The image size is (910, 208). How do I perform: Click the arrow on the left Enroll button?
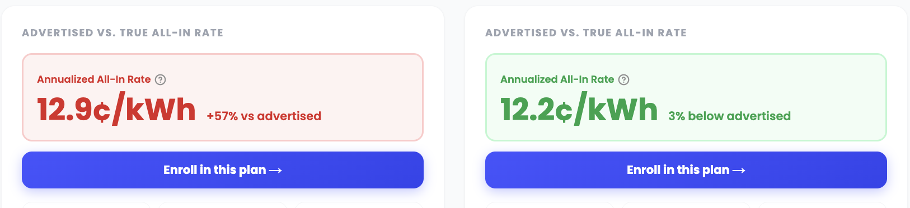coord(275,170)
